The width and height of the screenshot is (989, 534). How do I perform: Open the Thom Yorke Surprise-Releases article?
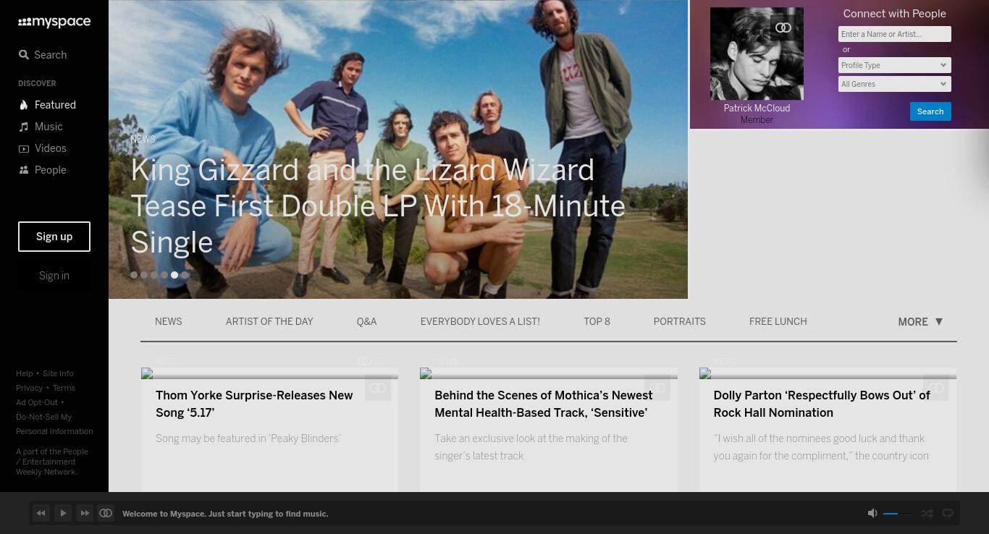254,404
